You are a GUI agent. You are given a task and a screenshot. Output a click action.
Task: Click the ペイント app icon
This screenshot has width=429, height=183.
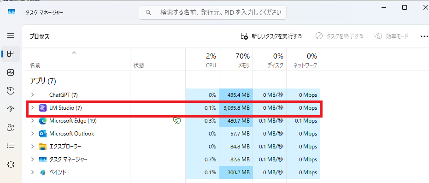coord(43,172)
